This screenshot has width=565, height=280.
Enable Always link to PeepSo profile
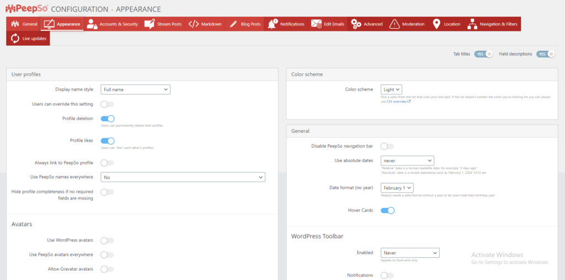[x=107, y=163]
